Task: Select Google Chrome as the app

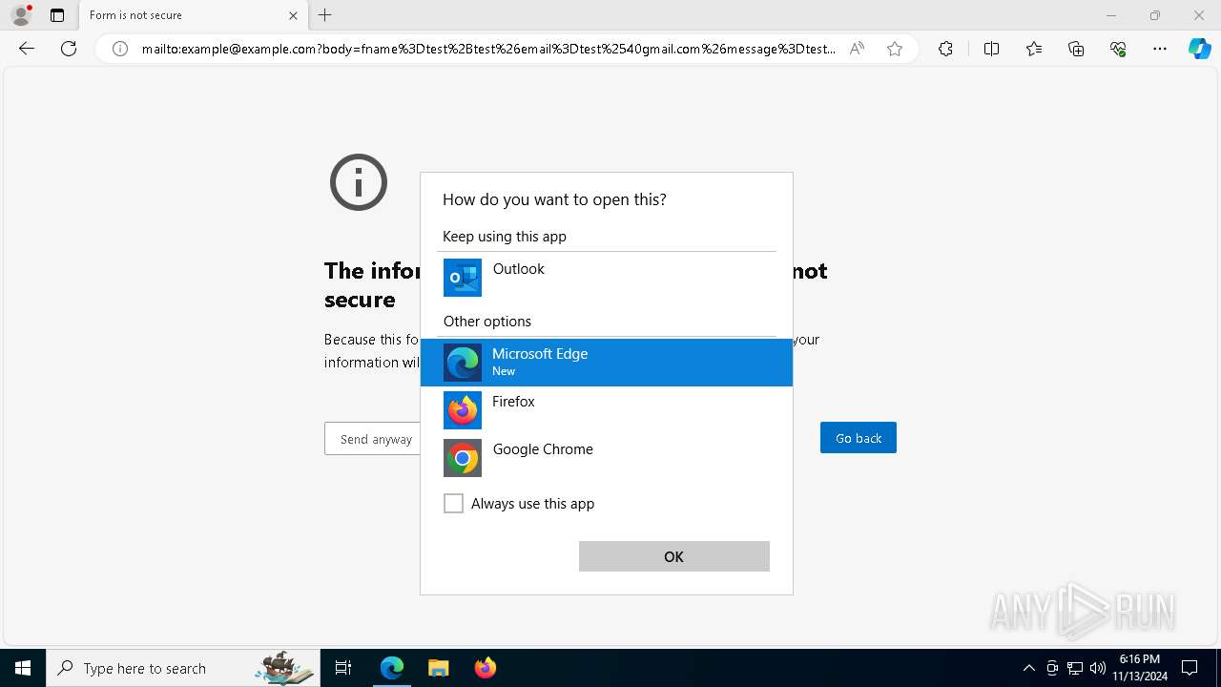Action: coord(607,458)
